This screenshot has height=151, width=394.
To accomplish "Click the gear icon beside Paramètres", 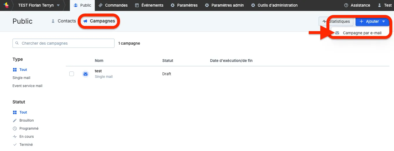I will (173, 5).
